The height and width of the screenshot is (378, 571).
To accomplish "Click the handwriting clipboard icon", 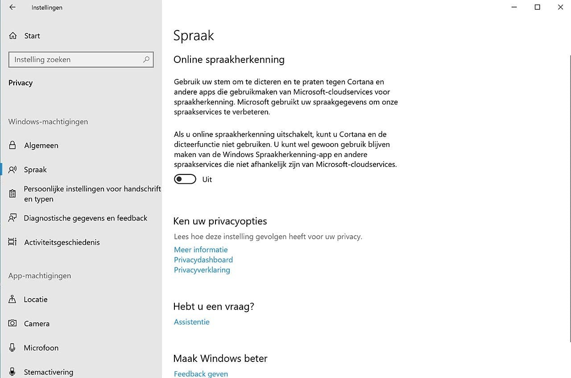I will coord(12,194).
